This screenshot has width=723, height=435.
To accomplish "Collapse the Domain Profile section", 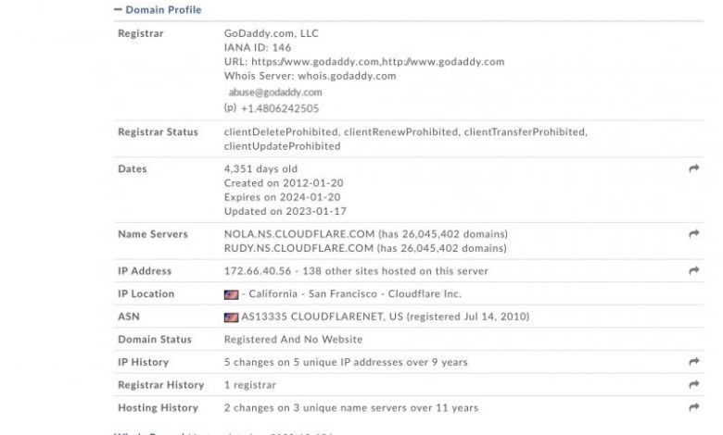I will pos(118,9).
